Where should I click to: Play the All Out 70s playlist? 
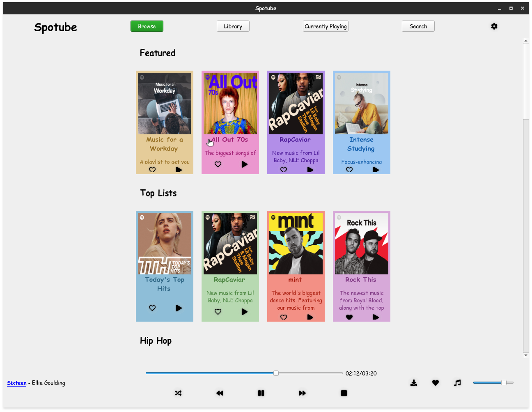[x=244, y=164]
